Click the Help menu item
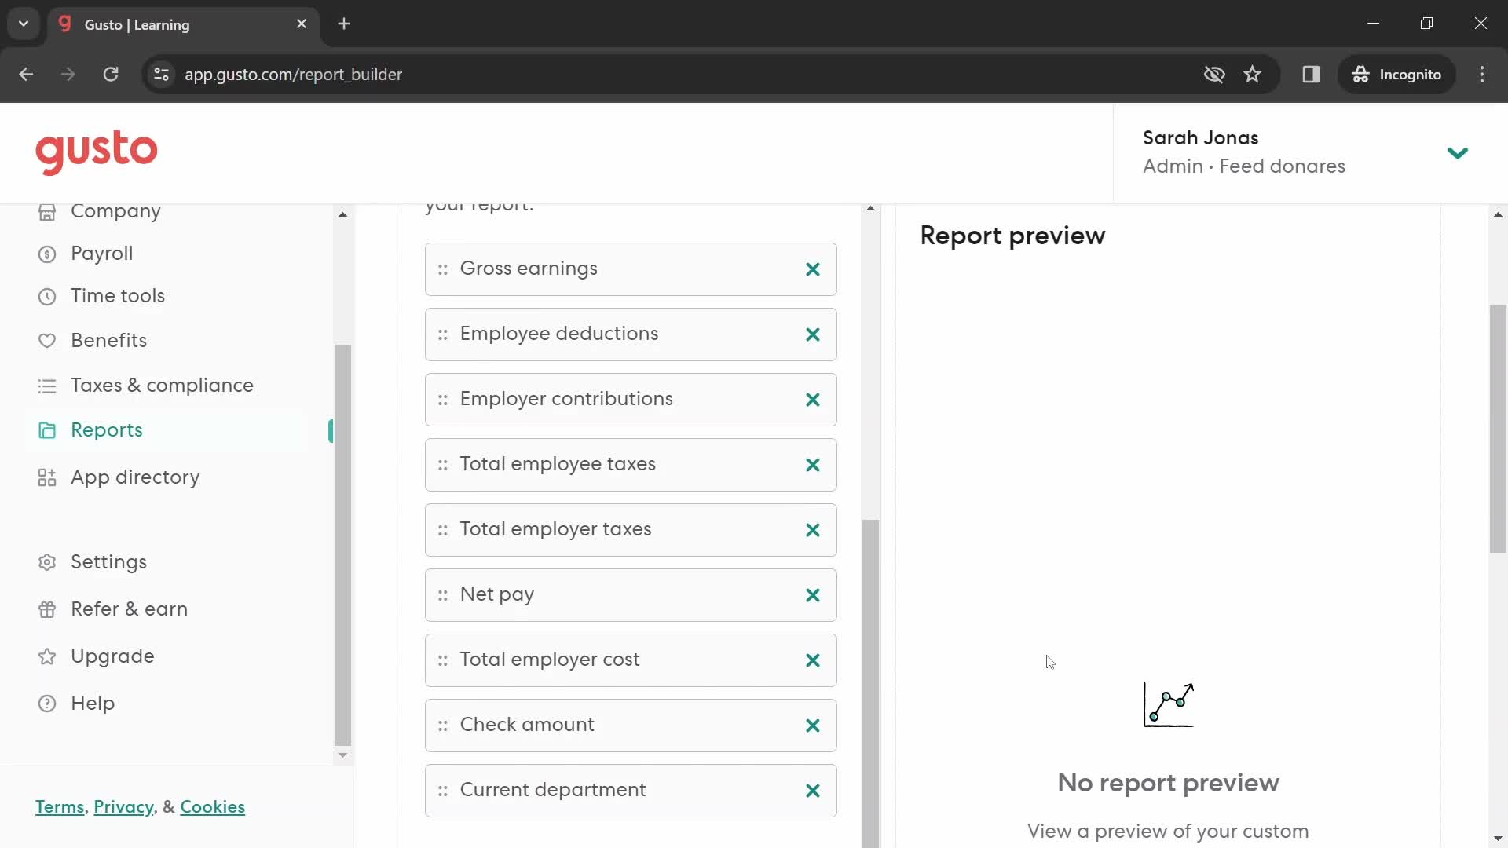The height and width of the screenshot is (848, 1508). pos(92,702)
